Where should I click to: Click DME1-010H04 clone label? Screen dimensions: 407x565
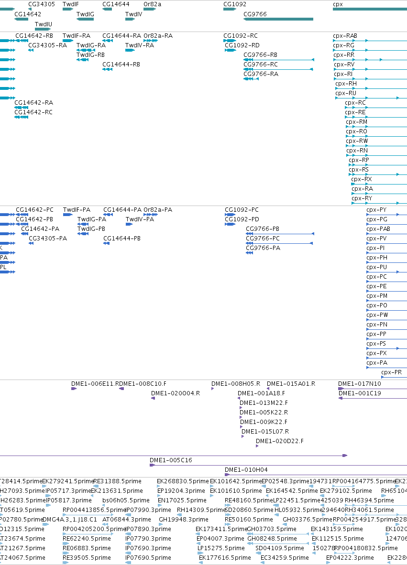coord(246,469)
